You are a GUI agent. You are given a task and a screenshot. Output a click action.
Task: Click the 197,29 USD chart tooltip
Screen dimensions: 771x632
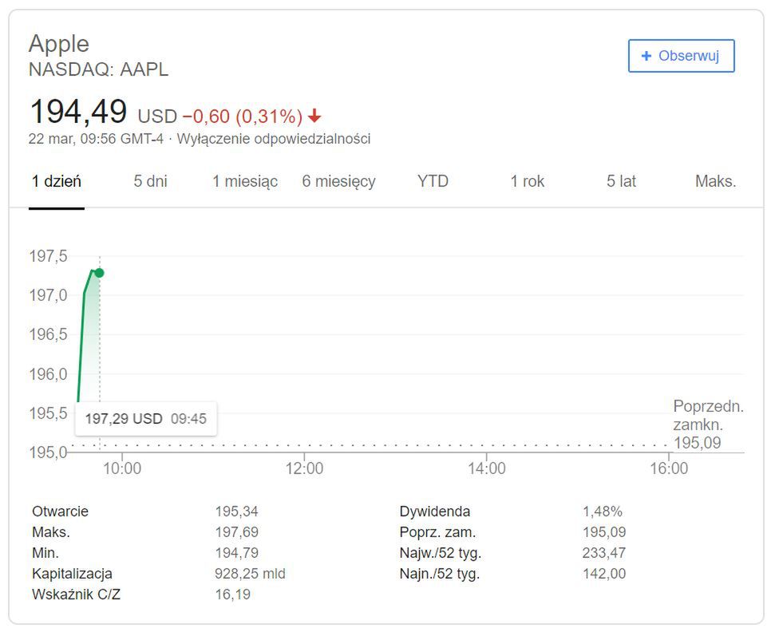[146, 418]
